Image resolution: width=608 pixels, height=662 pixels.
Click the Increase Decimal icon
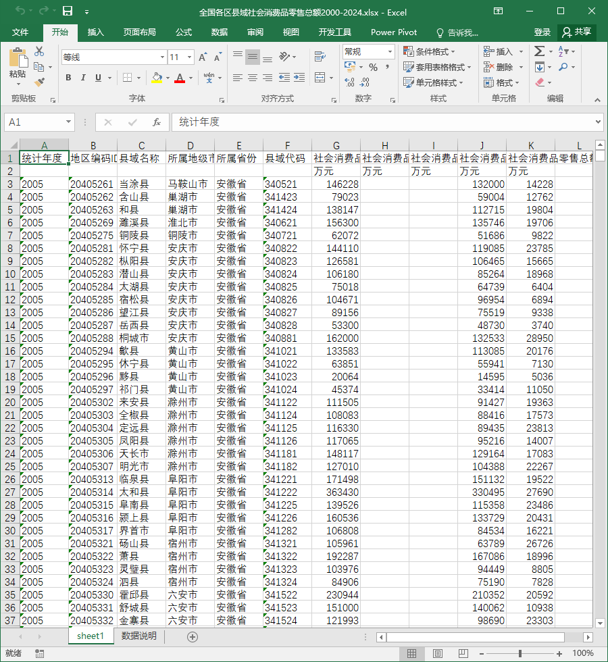coord(350,82)
